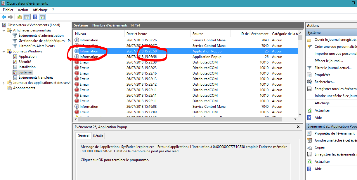Open Propriétés in Système actions
Screen dimensions: 357x180
[x=322, y=75]
